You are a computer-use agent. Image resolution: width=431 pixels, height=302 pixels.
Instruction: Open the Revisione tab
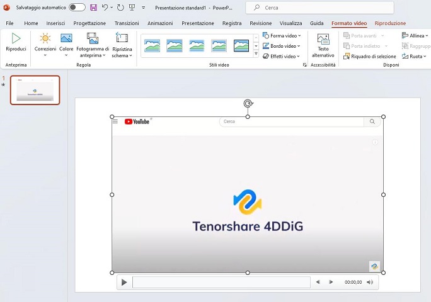261,23
